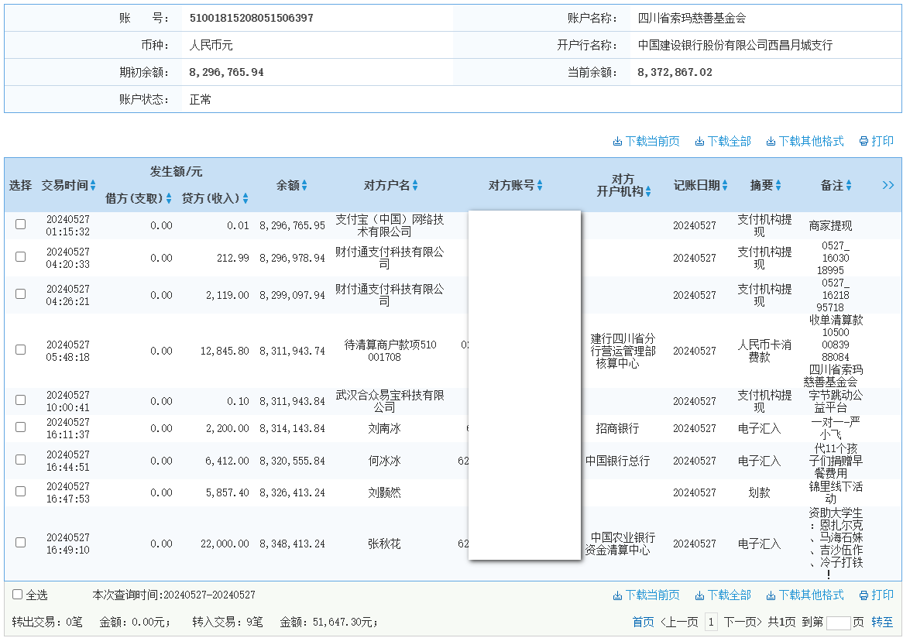Click the top 下载全部 download link
The height and width of the screenshot is (638, 903).
tap(723, 141)
